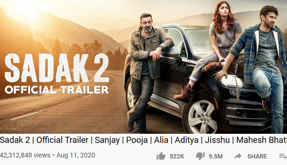Dislike the video with thumbs down icon
The width and height of the screenshot is (287, 165).
(x=200, y=157)
